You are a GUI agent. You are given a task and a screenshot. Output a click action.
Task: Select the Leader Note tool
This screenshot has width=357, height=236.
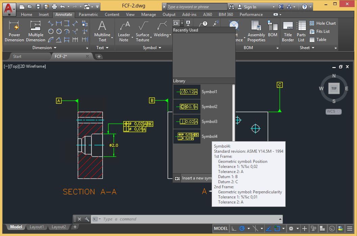tap(124, 31)
